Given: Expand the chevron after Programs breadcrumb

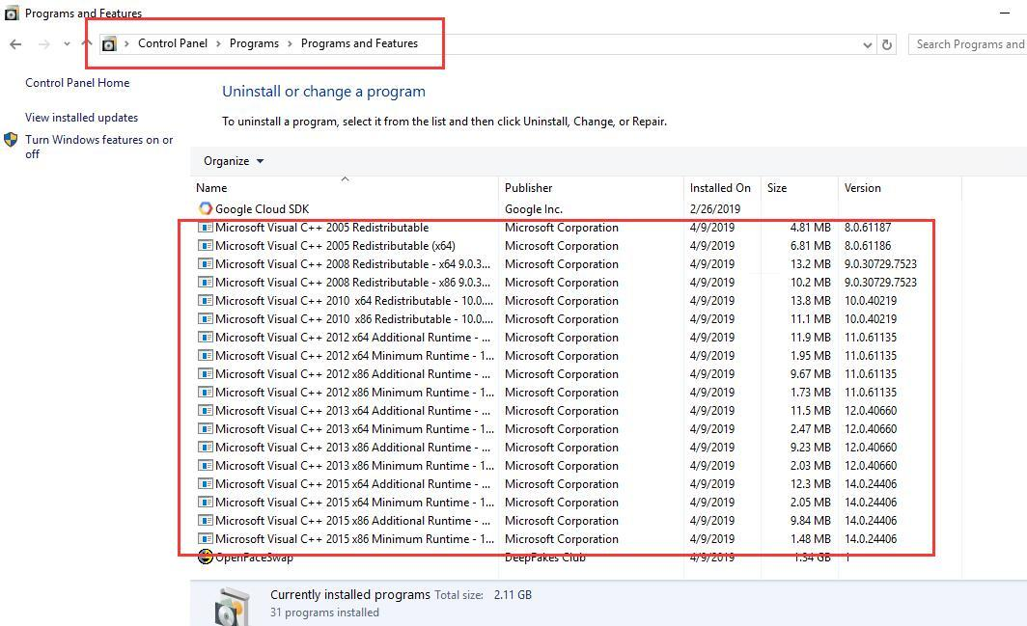Looking at the screenshot, I should 290,43.
